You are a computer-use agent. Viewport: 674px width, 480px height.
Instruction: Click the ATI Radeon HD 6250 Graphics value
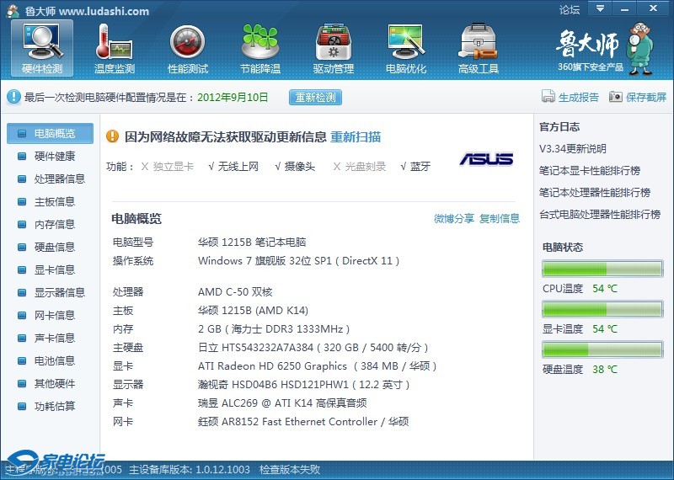click(318, 366)
